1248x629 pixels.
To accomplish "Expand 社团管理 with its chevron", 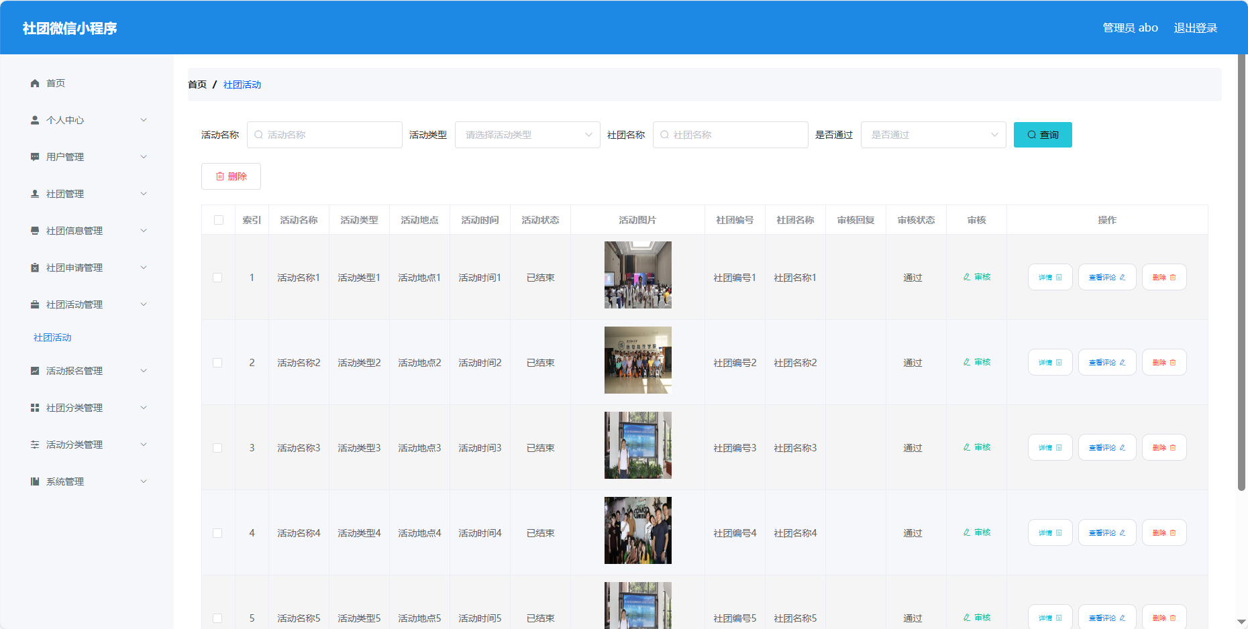I will click(x=144, y=194).
